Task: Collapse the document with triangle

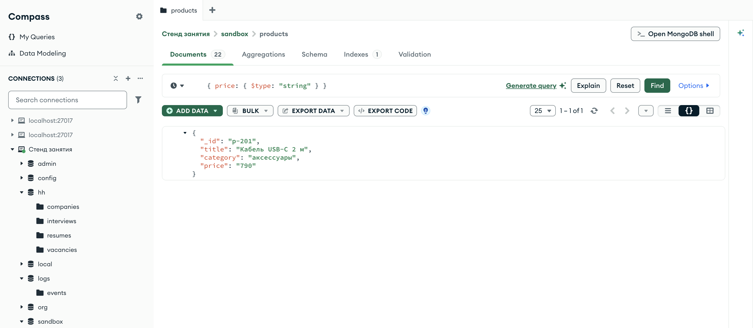Action: (185, 133)
